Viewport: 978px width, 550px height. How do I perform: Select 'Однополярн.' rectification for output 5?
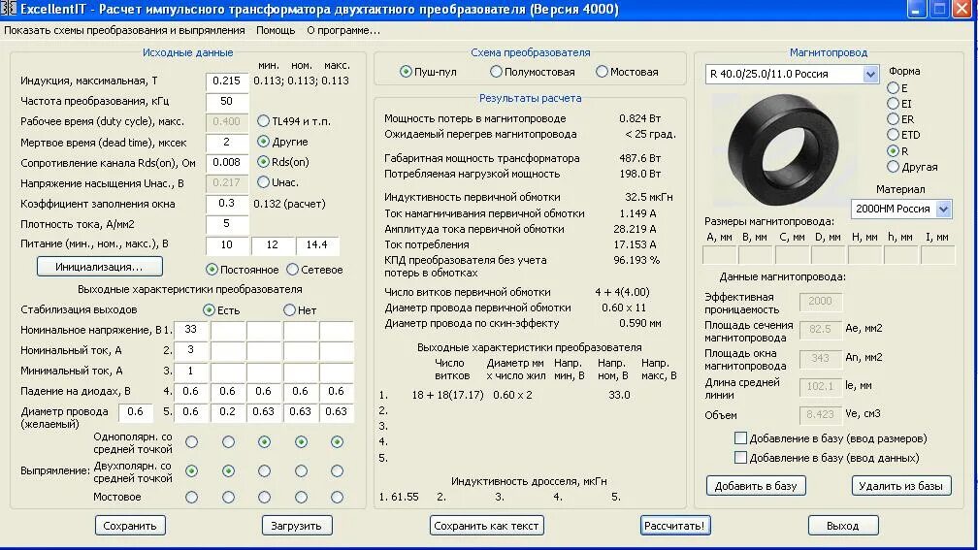coord(337,441)
